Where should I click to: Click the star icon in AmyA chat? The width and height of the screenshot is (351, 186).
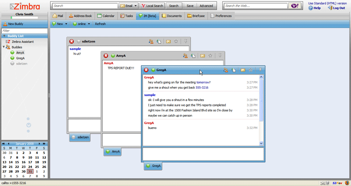click(x=211, y=56)
